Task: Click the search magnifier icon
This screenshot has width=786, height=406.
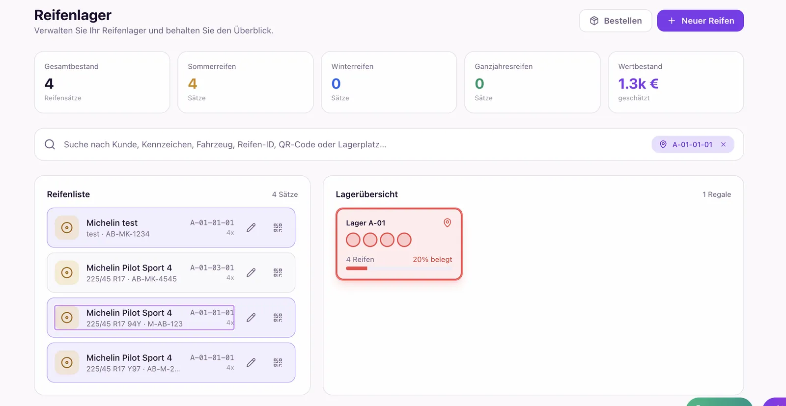Action: click(50, 144)
